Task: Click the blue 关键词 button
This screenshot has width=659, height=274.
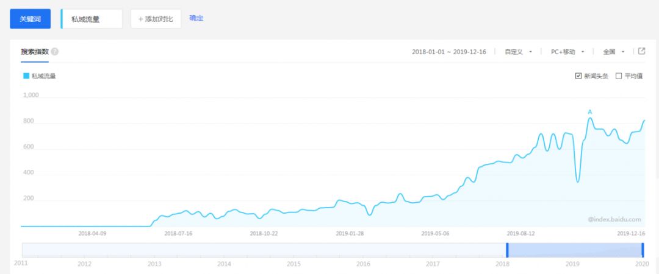Action: (x=30, y=19)
